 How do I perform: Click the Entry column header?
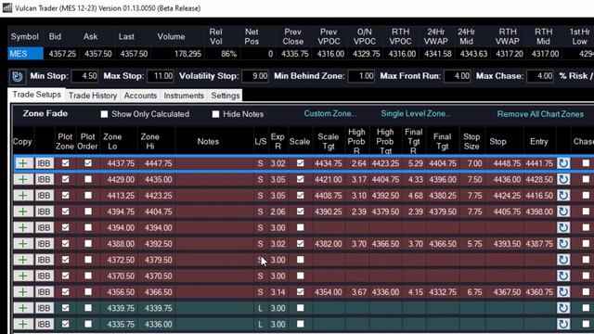[538, 141]
